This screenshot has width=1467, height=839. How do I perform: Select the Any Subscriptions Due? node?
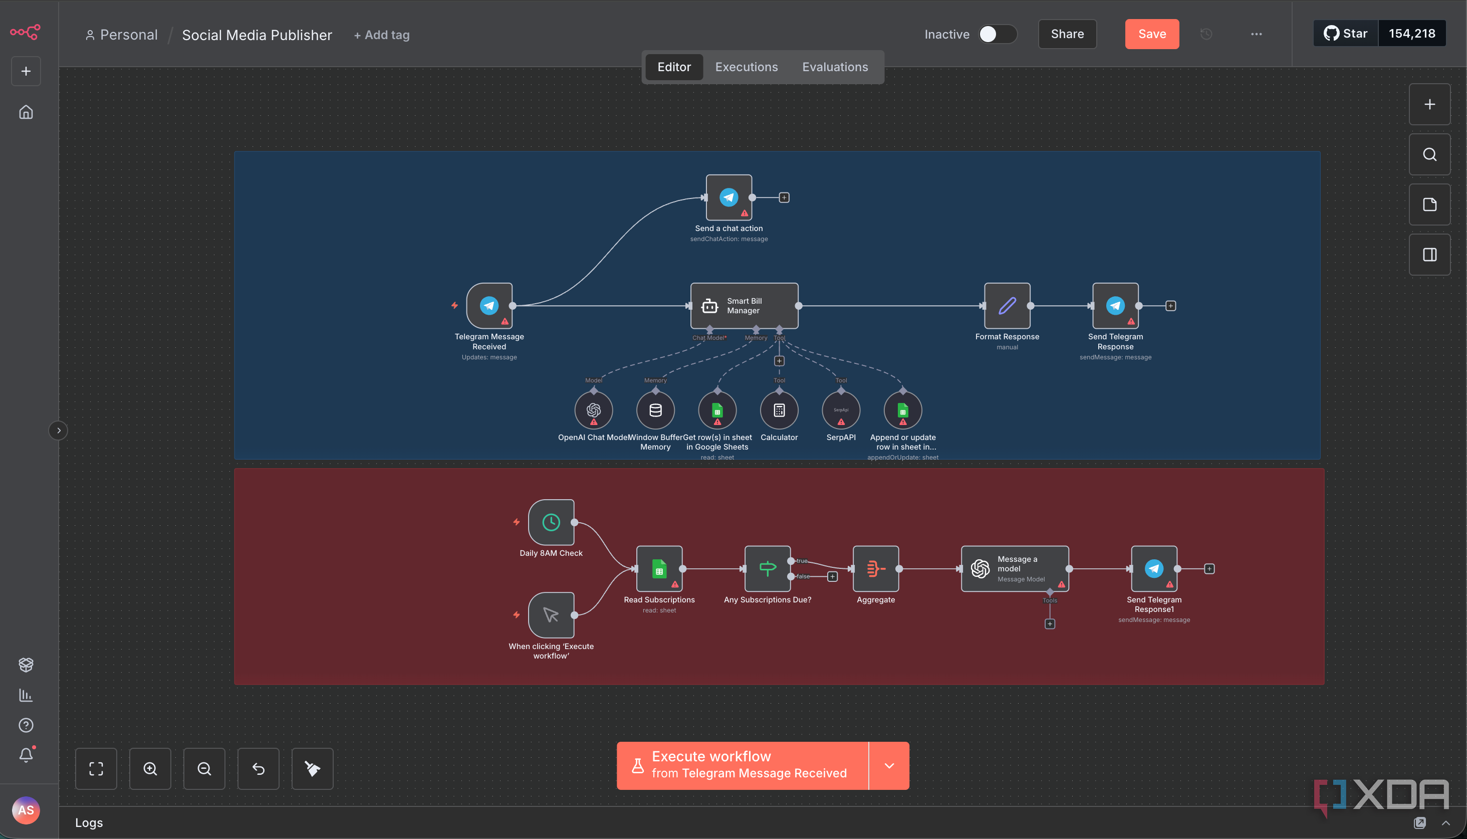pos(768,569)
